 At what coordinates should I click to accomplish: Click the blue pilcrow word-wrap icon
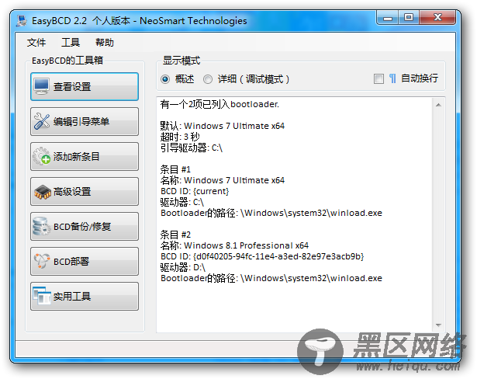[x=392, y=78]
